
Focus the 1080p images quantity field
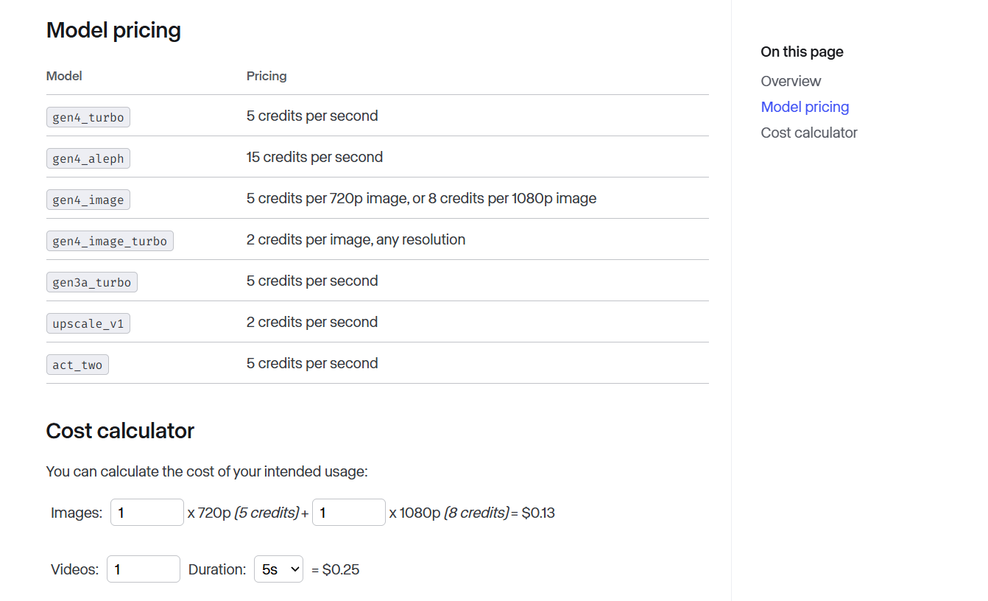349,512
